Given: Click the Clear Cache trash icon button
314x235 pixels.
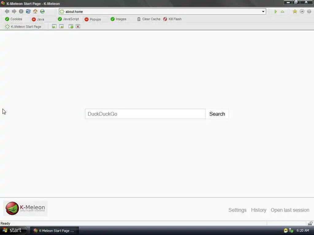Looking at the screenshot, I should 149,19.
